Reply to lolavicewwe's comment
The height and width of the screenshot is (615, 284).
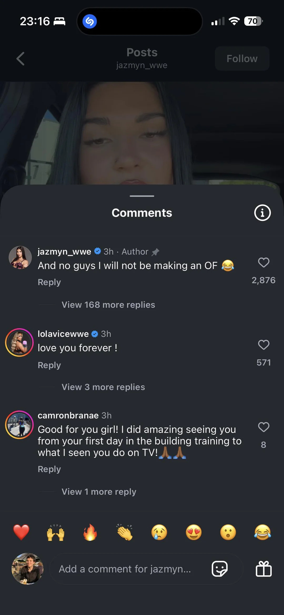(x=49, y=365)
